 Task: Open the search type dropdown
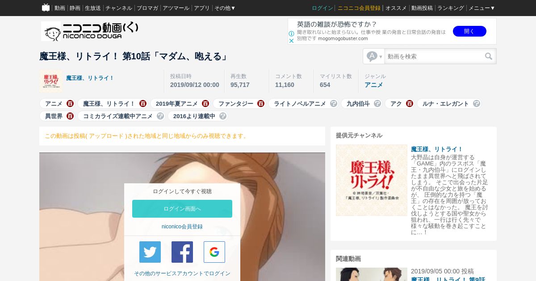[374, 56]
